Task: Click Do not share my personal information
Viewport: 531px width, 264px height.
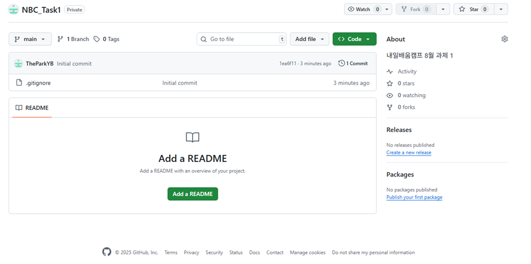Action: [373, 253]
